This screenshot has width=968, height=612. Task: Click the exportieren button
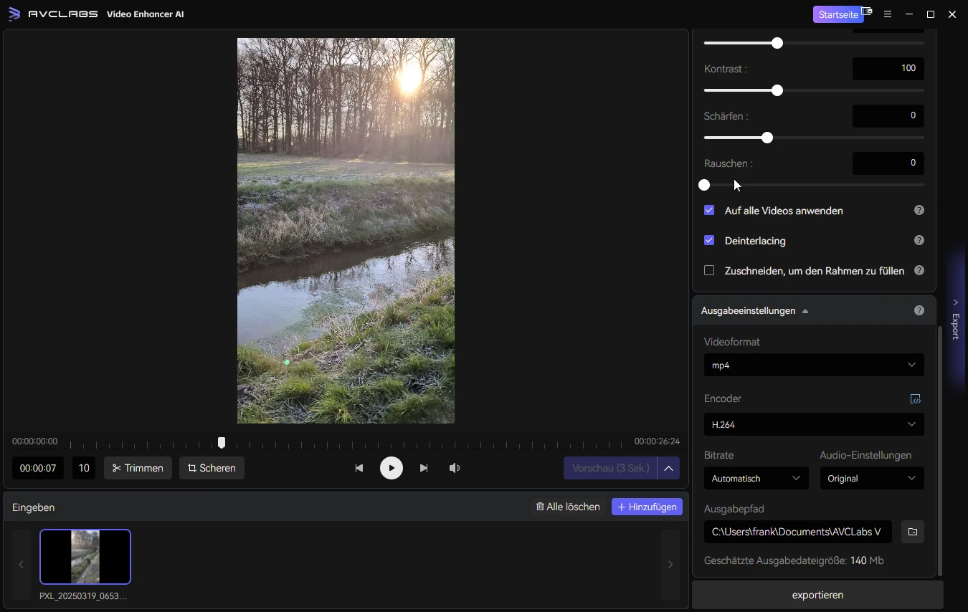pyautogui.click(x=817, y=595)
